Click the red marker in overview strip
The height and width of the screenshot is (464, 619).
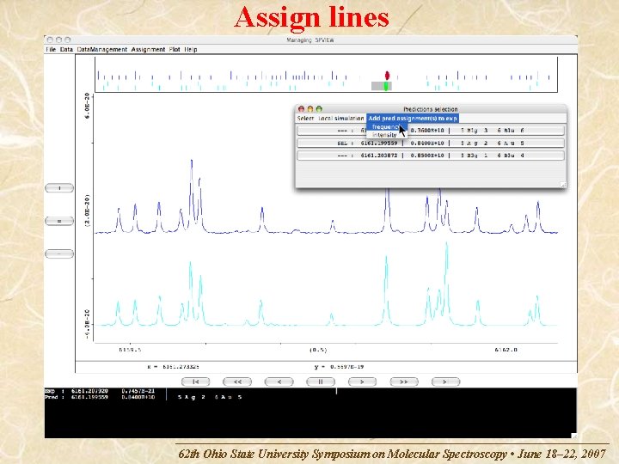coord(387,76)
